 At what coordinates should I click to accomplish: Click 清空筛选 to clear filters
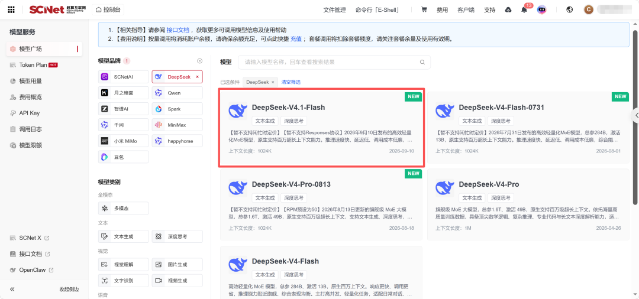point(291,82)
